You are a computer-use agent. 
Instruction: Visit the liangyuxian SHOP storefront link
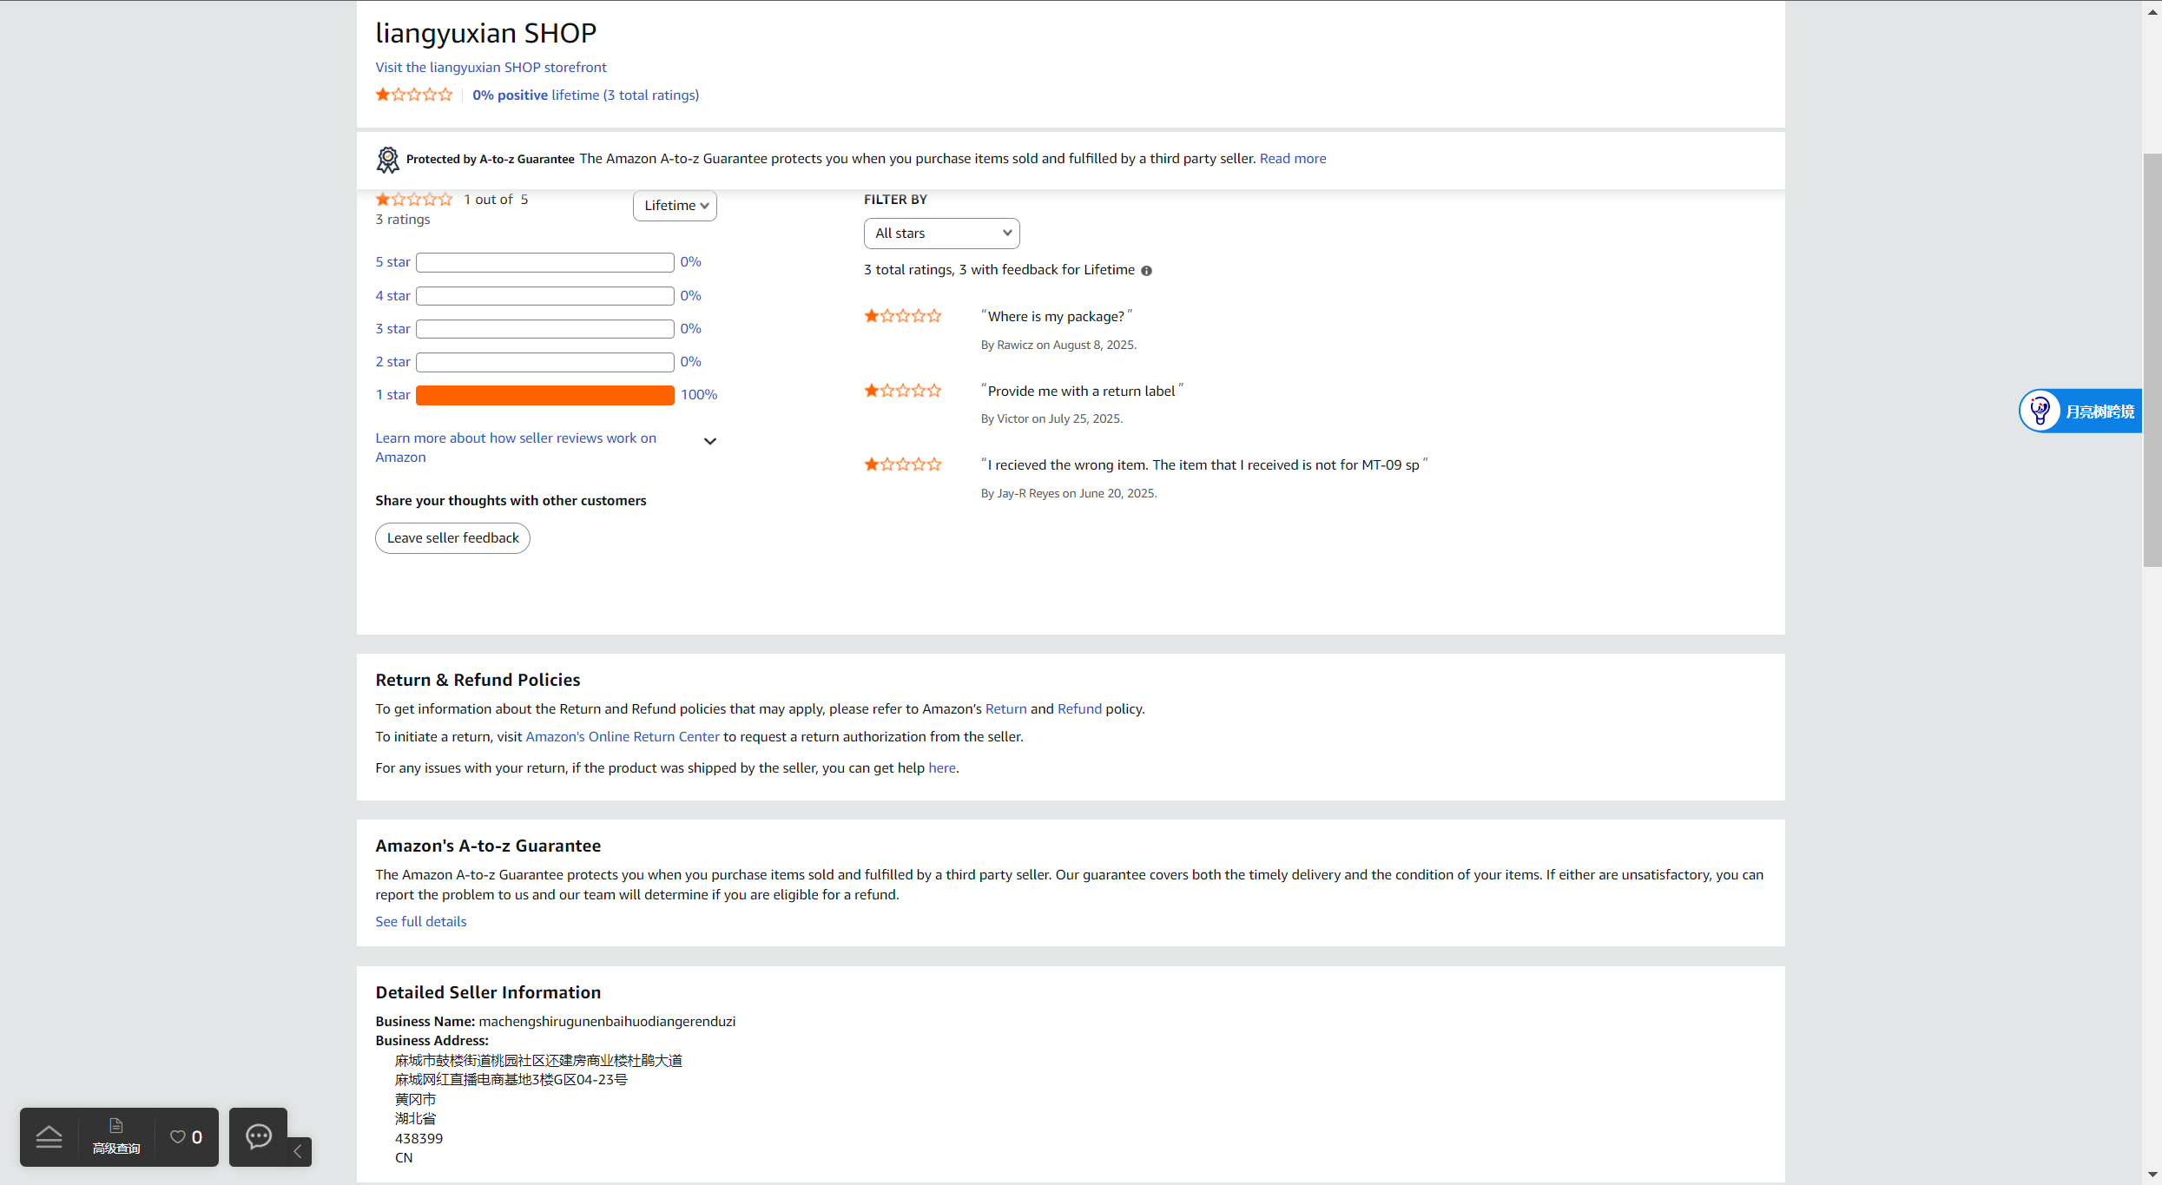491,68
